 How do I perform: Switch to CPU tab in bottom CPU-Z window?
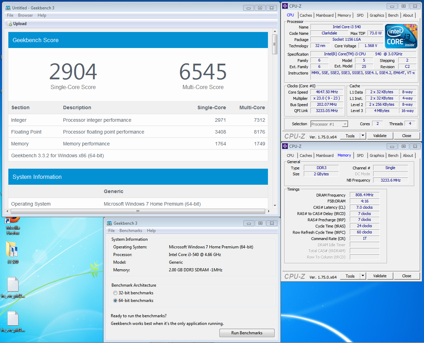(x=291, y=155)
